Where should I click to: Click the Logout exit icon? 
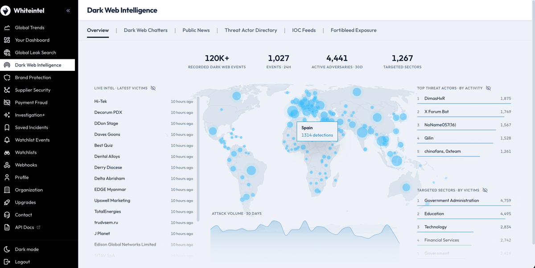click(x=7, y=262)
